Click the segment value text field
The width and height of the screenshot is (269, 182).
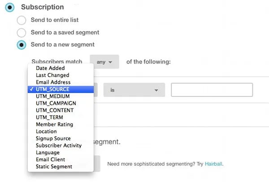pos(212,90)
